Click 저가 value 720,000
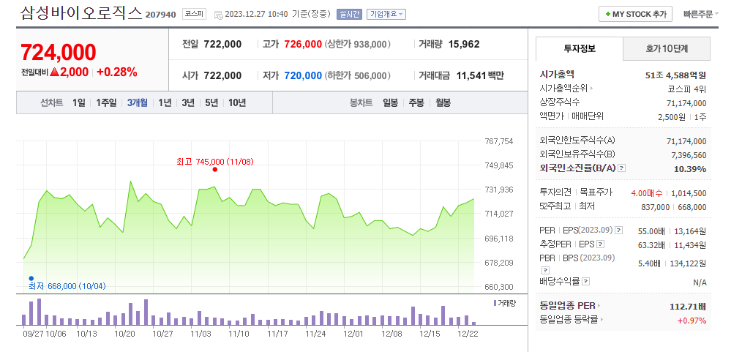 [x=303, y=75]
